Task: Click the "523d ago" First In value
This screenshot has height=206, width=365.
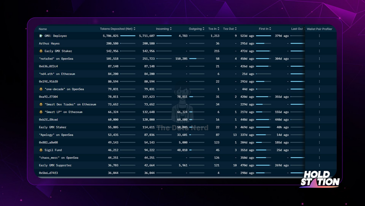Action: click(247, 36)
